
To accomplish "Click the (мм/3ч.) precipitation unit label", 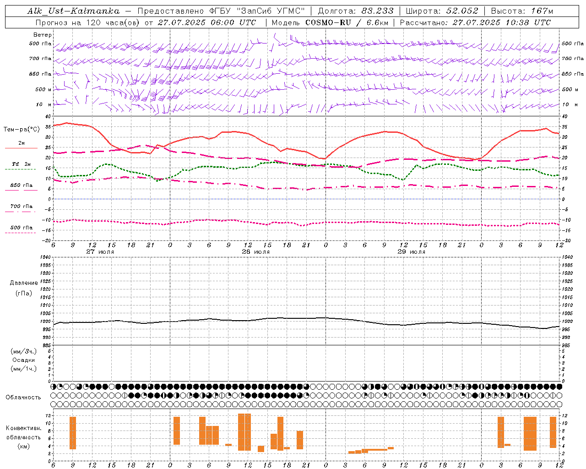I will [24, 351].
